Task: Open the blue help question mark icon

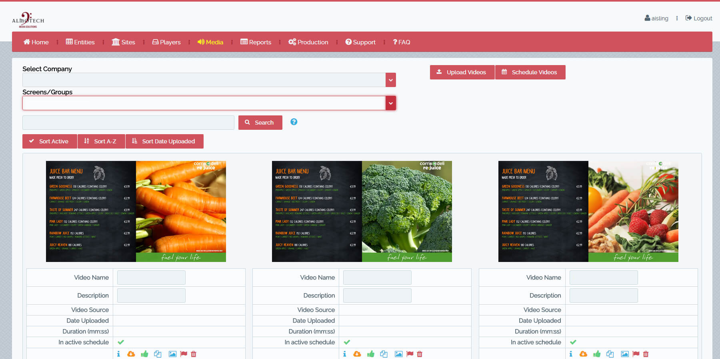Action: (x=294, y=122)
